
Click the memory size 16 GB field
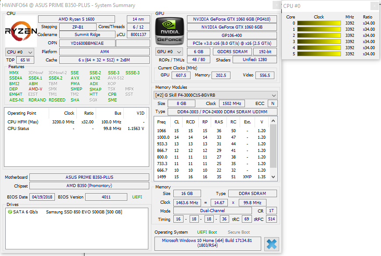click(187, 194)
